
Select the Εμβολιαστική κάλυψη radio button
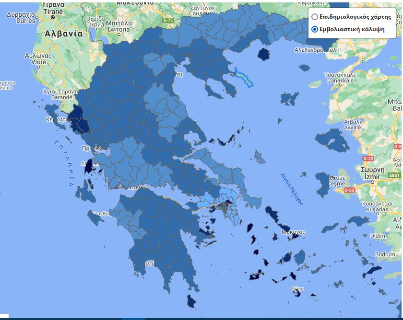coord(315,29)
